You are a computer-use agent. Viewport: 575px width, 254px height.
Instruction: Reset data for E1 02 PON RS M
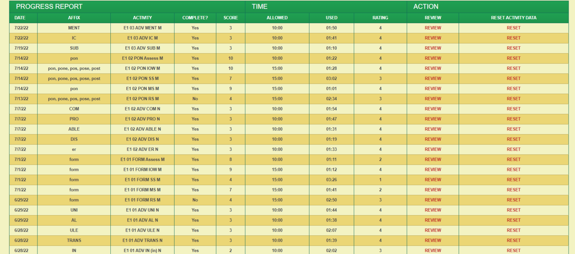(514, 99)
